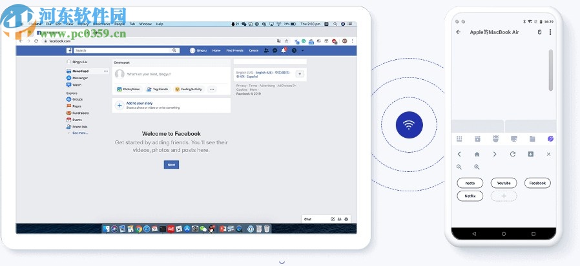Open Groups in Facebook sidebar

pyautogui.click(x=75, y=99)
